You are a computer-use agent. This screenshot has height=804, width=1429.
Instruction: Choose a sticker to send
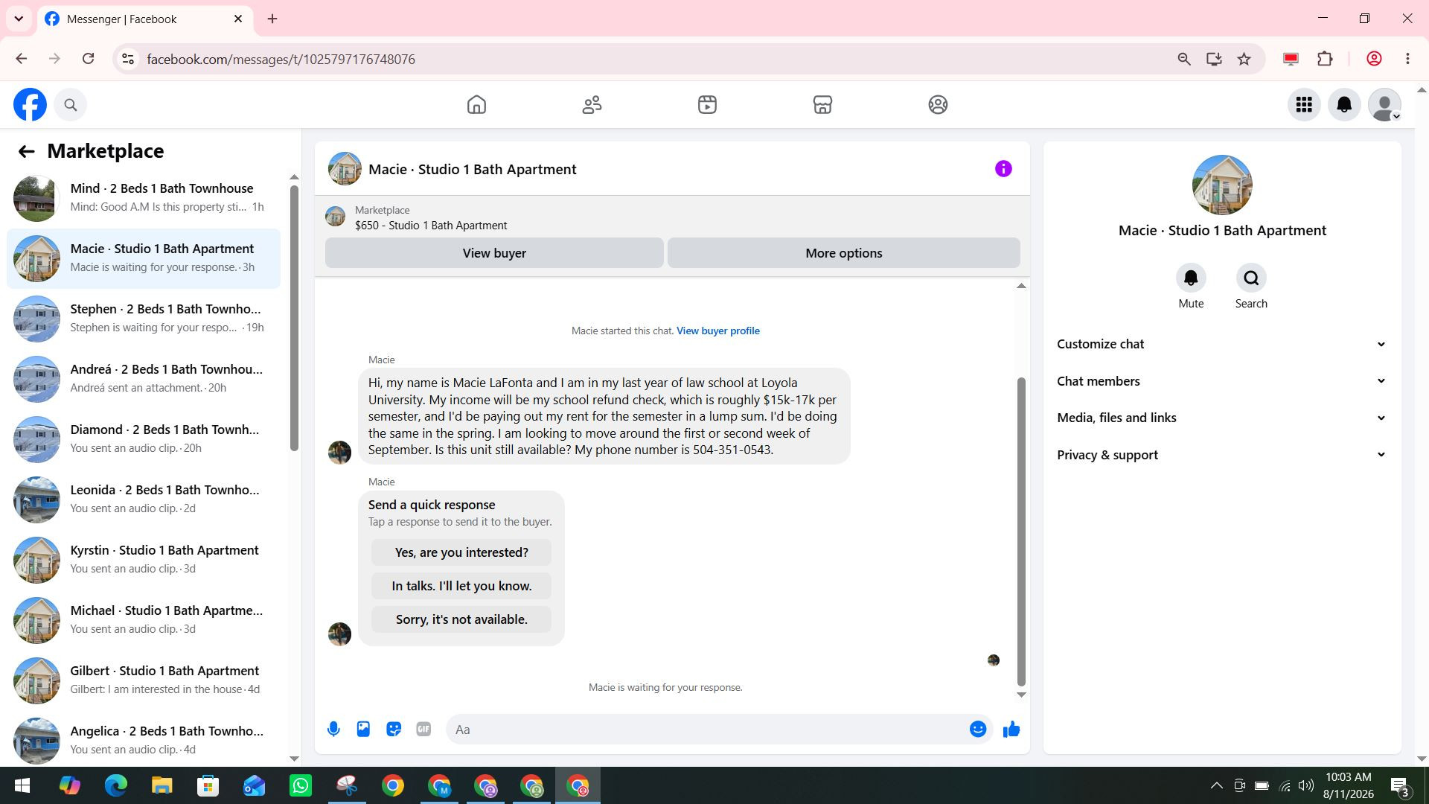(394, 730)
